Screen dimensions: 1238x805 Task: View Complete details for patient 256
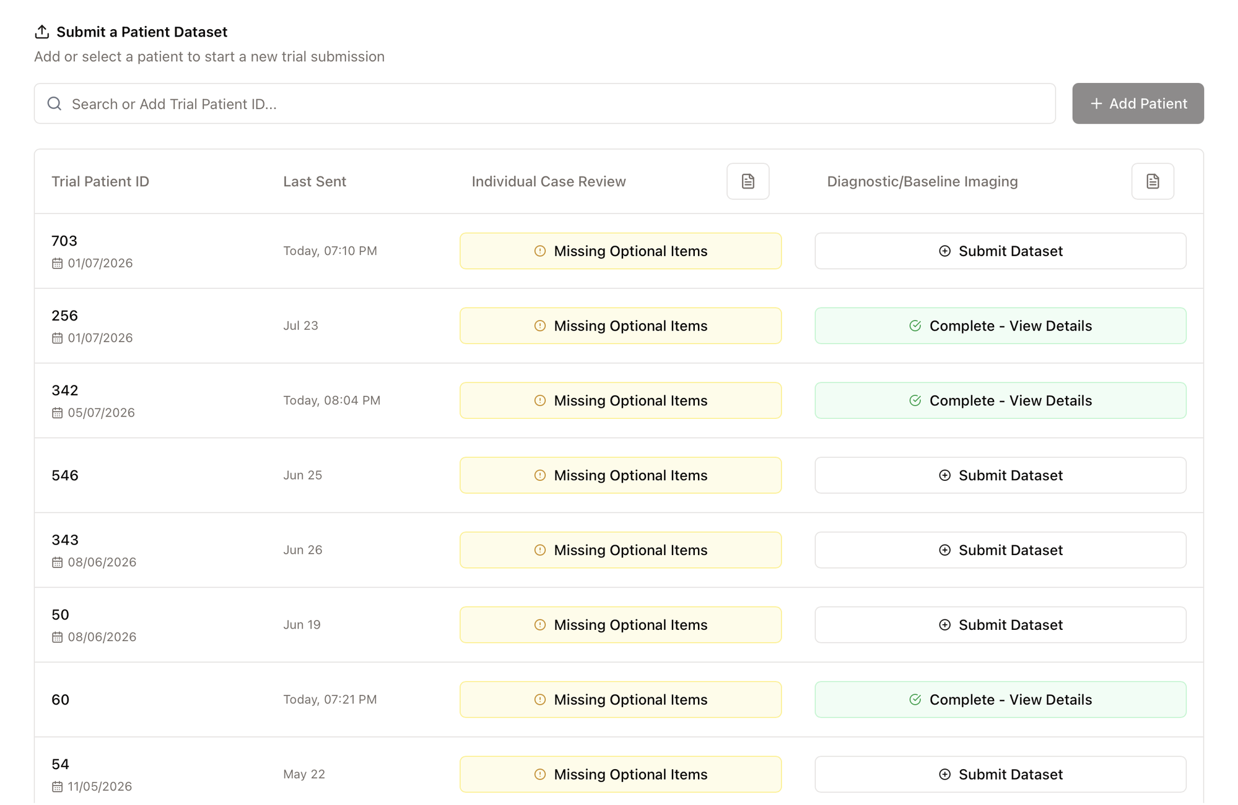(x=1000, y=325)
